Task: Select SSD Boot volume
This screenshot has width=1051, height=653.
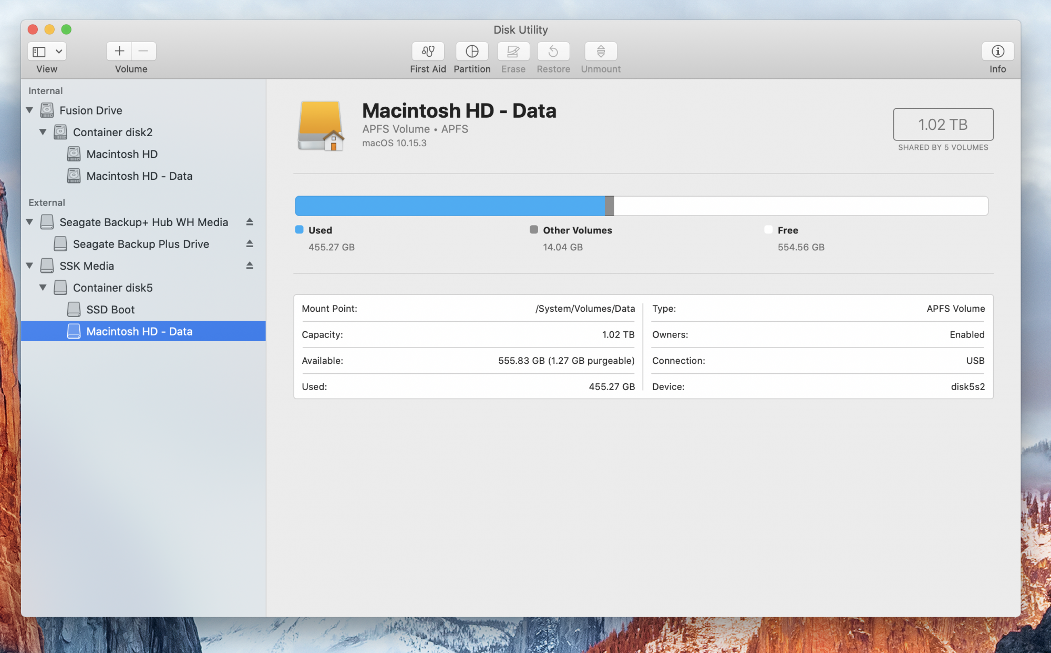Action: 143,310
